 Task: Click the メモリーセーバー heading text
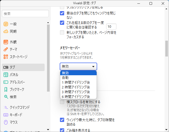(x=70, y=48)
